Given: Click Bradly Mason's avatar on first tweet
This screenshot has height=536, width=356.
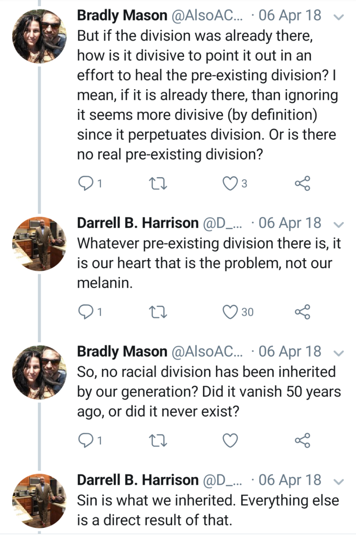Looking at the screenshot, I should 39,36.
